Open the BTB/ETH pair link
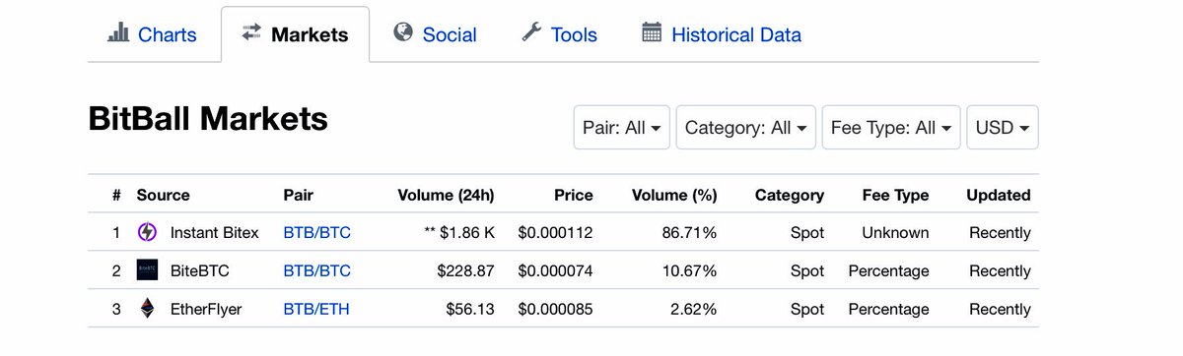 [316, 309]
